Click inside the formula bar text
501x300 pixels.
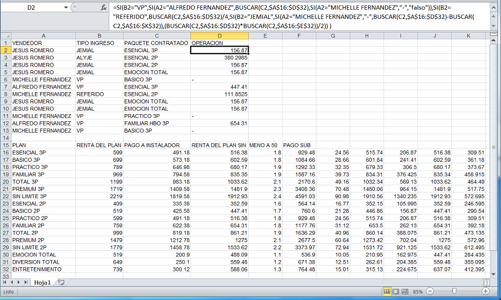(299, 16)
